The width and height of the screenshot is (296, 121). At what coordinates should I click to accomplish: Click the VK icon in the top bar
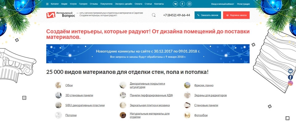(x=175, y=4)
